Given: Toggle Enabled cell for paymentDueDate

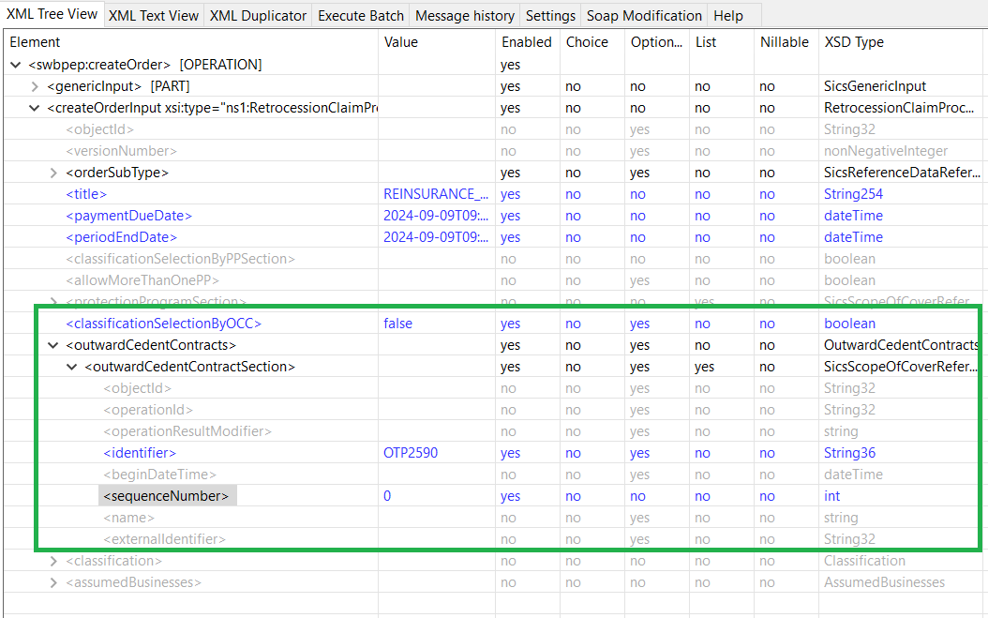Looking at the screenshot, I should [x=511, y=216].
